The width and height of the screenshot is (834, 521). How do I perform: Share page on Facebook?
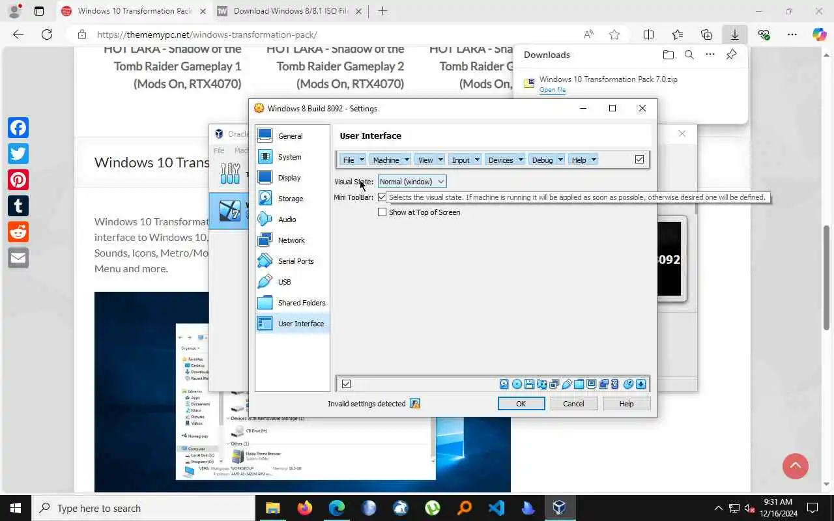(18, 128)
